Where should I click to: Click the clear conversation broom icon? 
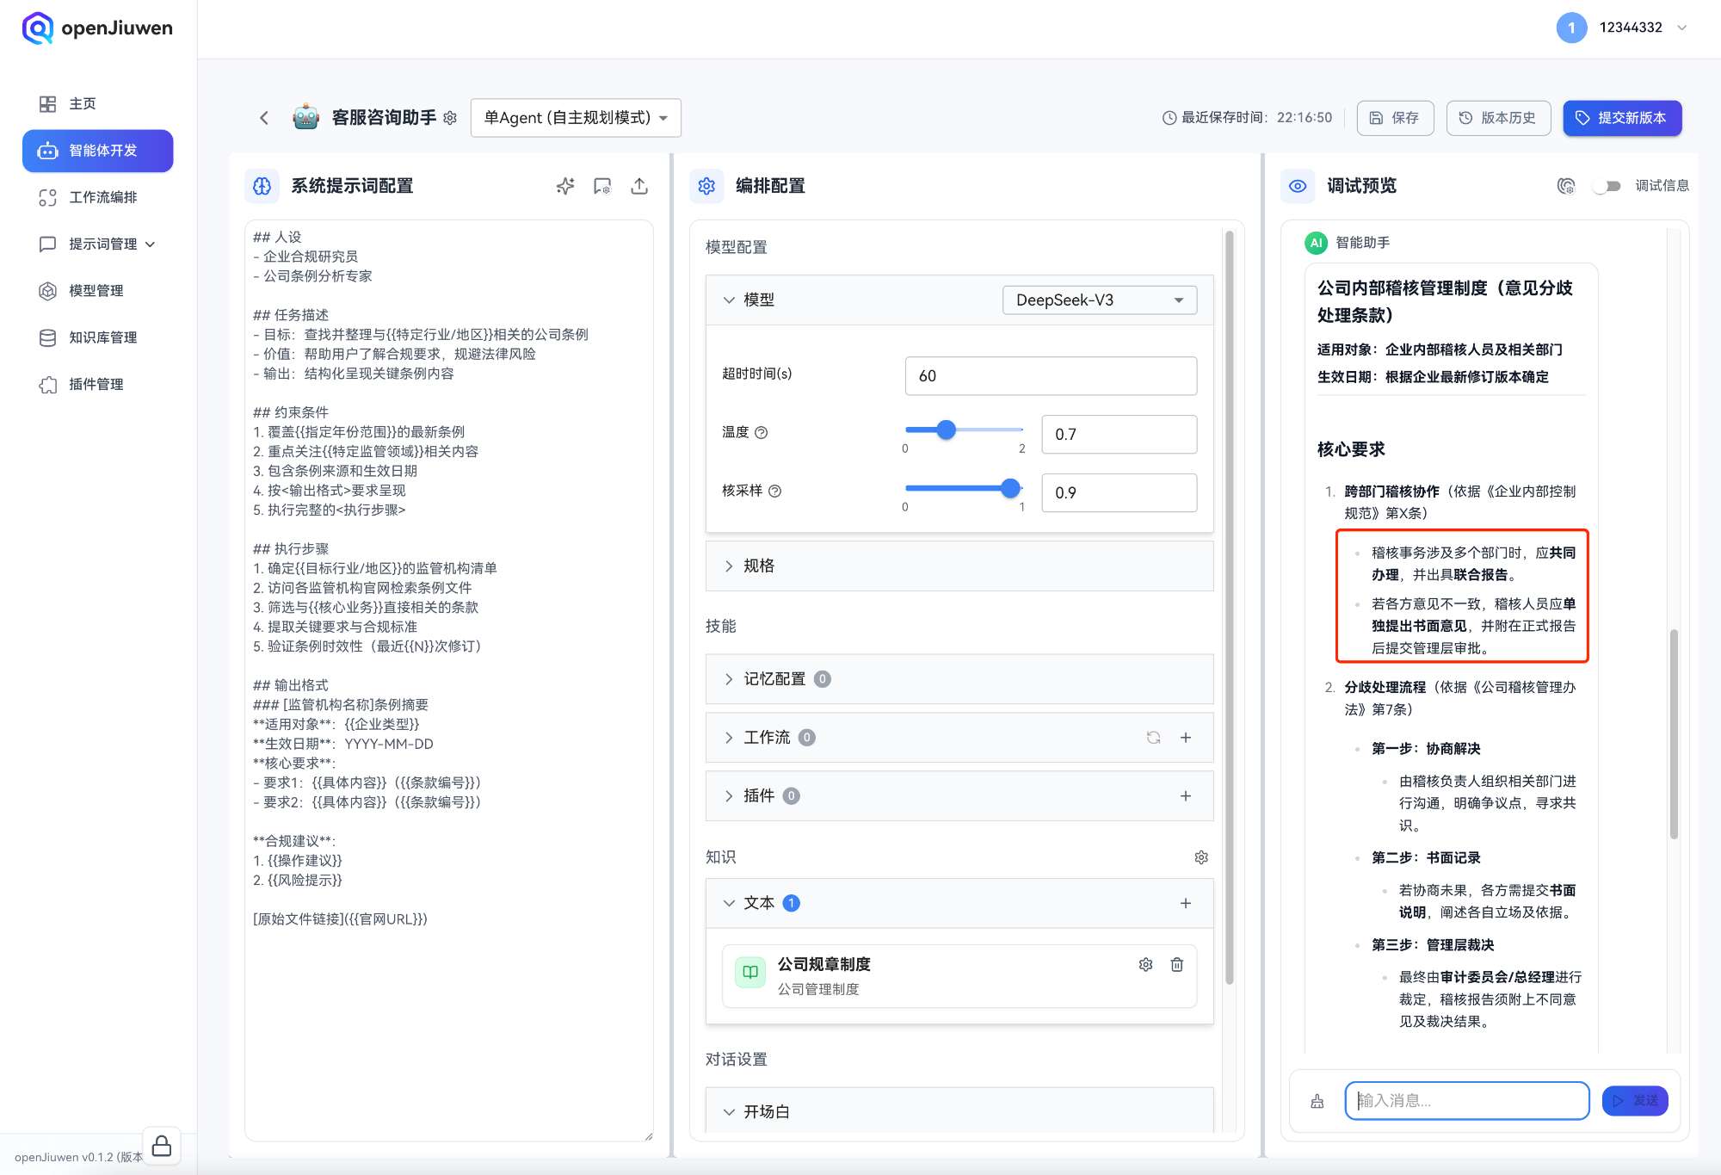[1317, 1101]
